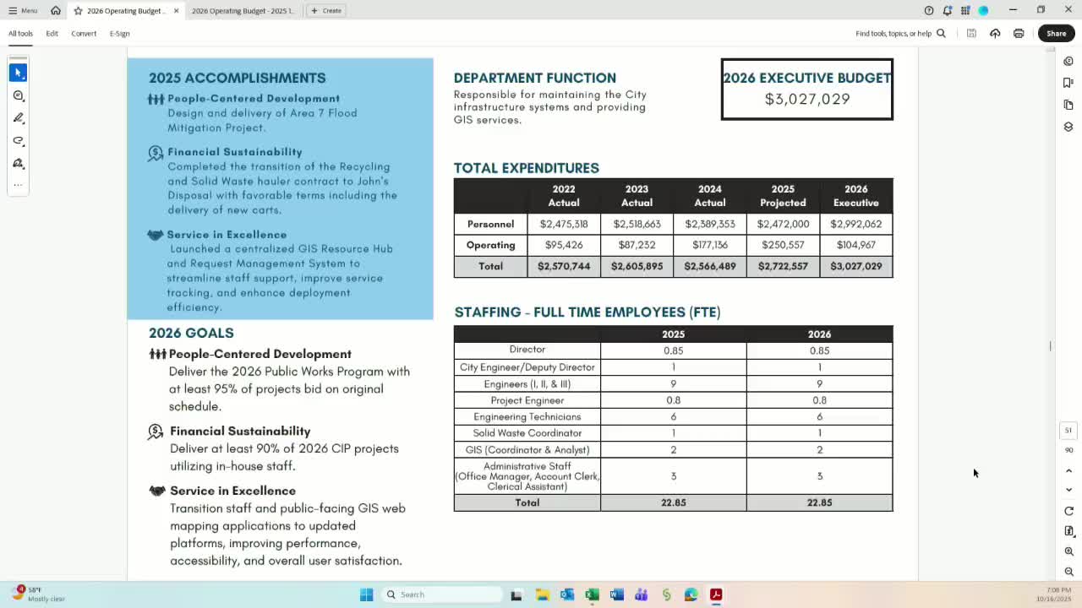The image size is (1082, 608).
Task: Click the Share button
Action: click(x=1056, y=34)
